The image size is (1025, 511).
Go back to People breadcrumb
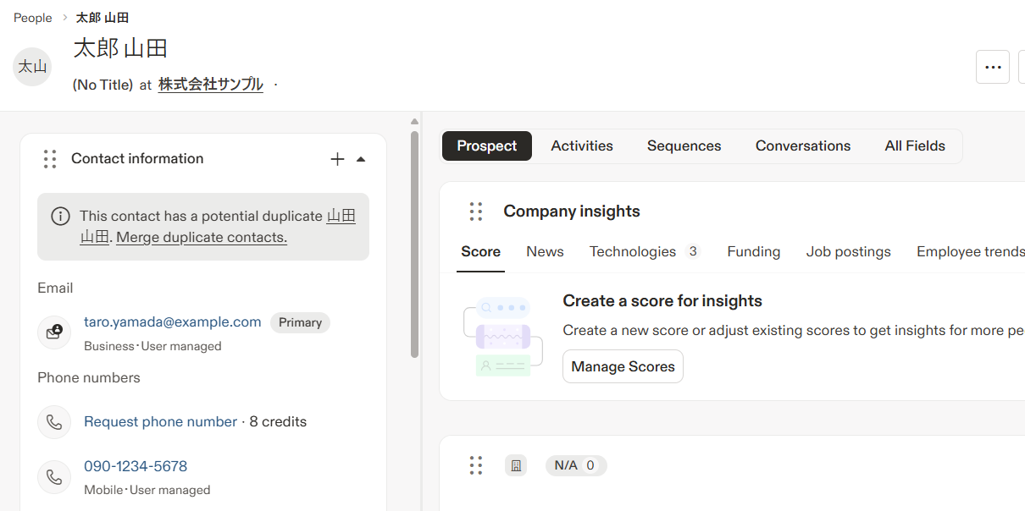(x=33, y=18)
